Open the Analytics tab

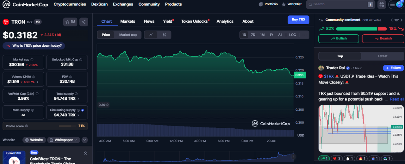point(225,21)
